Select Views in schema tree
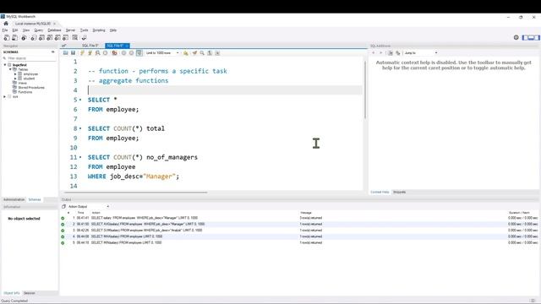This screenshot has width=541, height=304. pos(23,83)
